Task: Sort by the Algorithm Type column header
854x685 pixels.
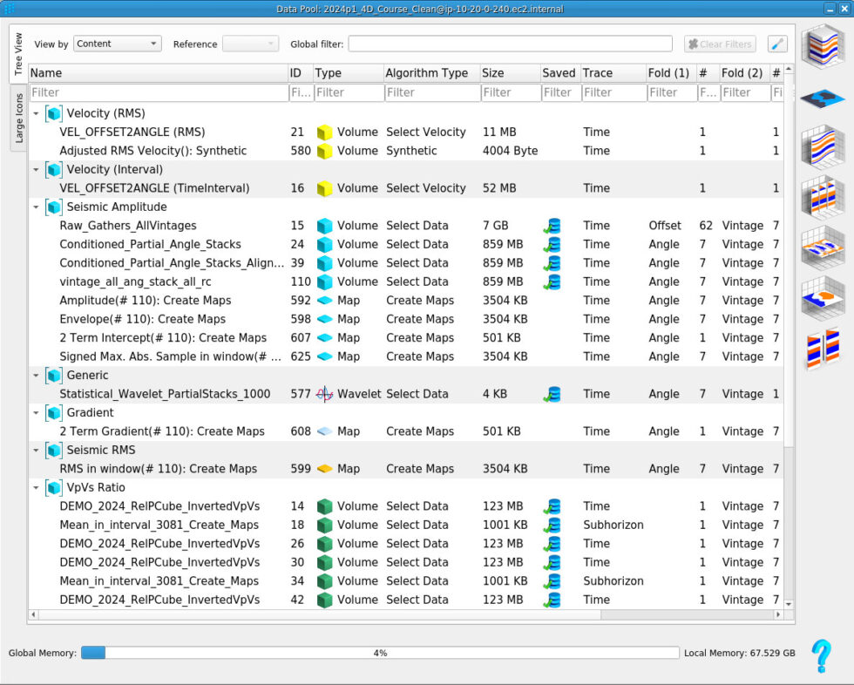Action: (x=427, y=73)
